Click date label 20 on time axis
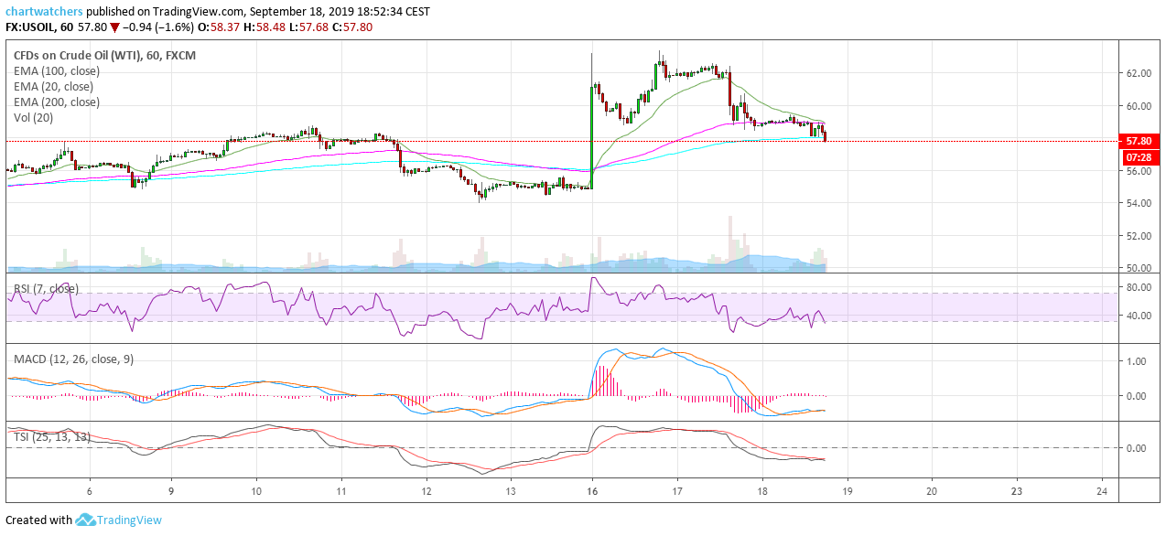Image resolution: width=1166 pixels, height=536 pixels. pos(931,490)
